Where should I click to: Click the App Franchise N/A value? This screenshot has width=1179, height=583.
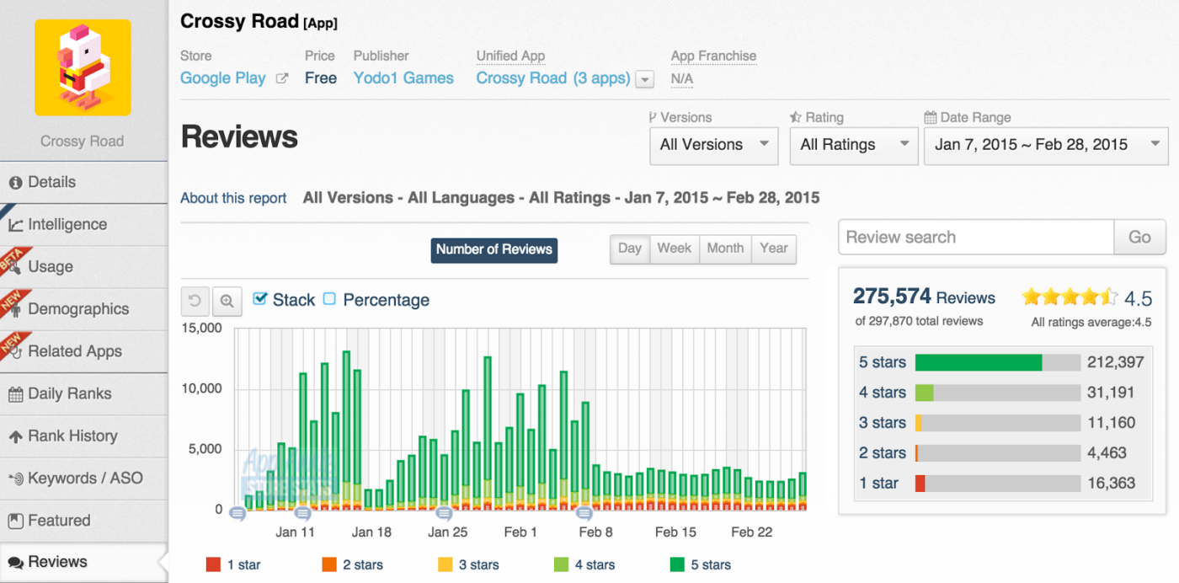[681, 79]
